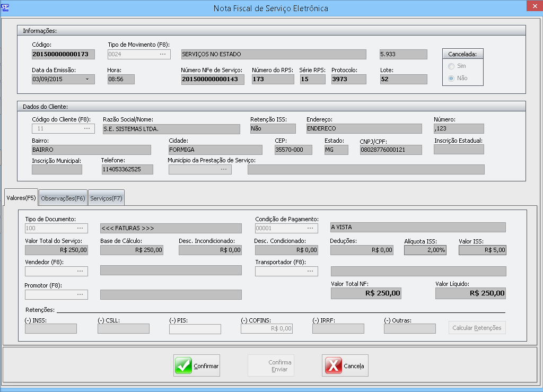Open Tipo de Documento lookup ellipsis
This screenshot has height=392, width=543.
(x=80, y=228)
